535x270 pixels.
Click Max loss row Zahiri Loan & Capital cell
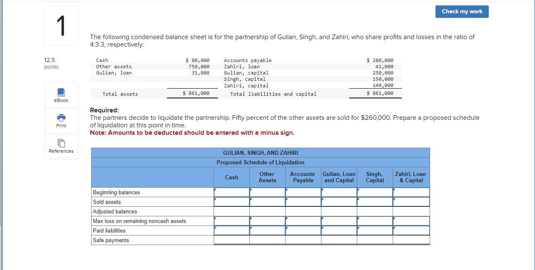pyautogui.click(x=411, y=221)
